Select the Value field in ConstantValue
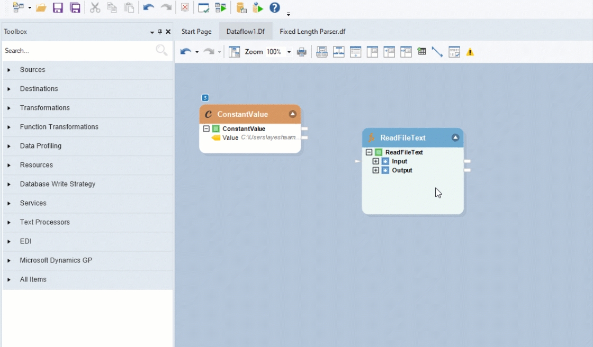The image size is (593, 347). 230,138
